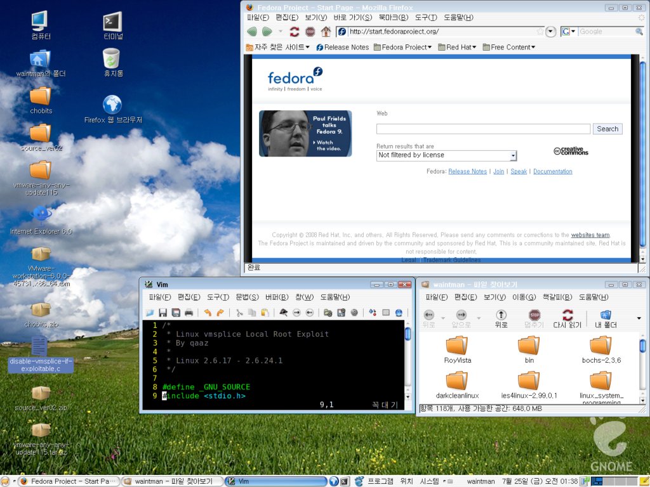Image resolution: width=650 pixels, height=487 pixels.
Task: Open Vim 문법(S) syntax menu
Action: [247, 297]
